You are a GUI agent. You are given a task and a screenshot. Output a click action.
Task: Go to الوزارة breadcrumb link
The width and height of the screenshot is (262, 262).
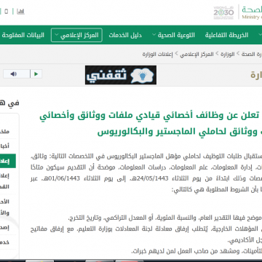pos(228,54)
